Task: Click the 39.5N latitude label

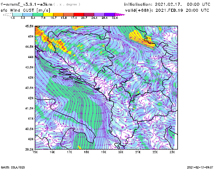Action: 29,150
